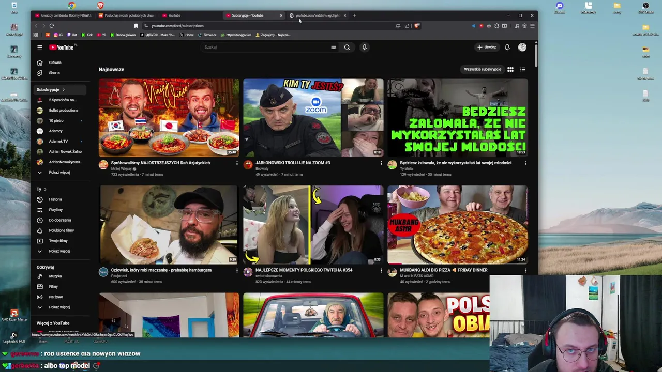The image size is (662, 372).
Task: Open Discord icon on desktop
Action: tap(559, 8)
